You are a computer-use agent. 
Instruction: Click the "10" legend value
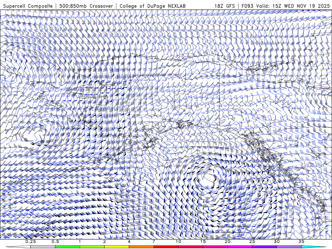178,242
